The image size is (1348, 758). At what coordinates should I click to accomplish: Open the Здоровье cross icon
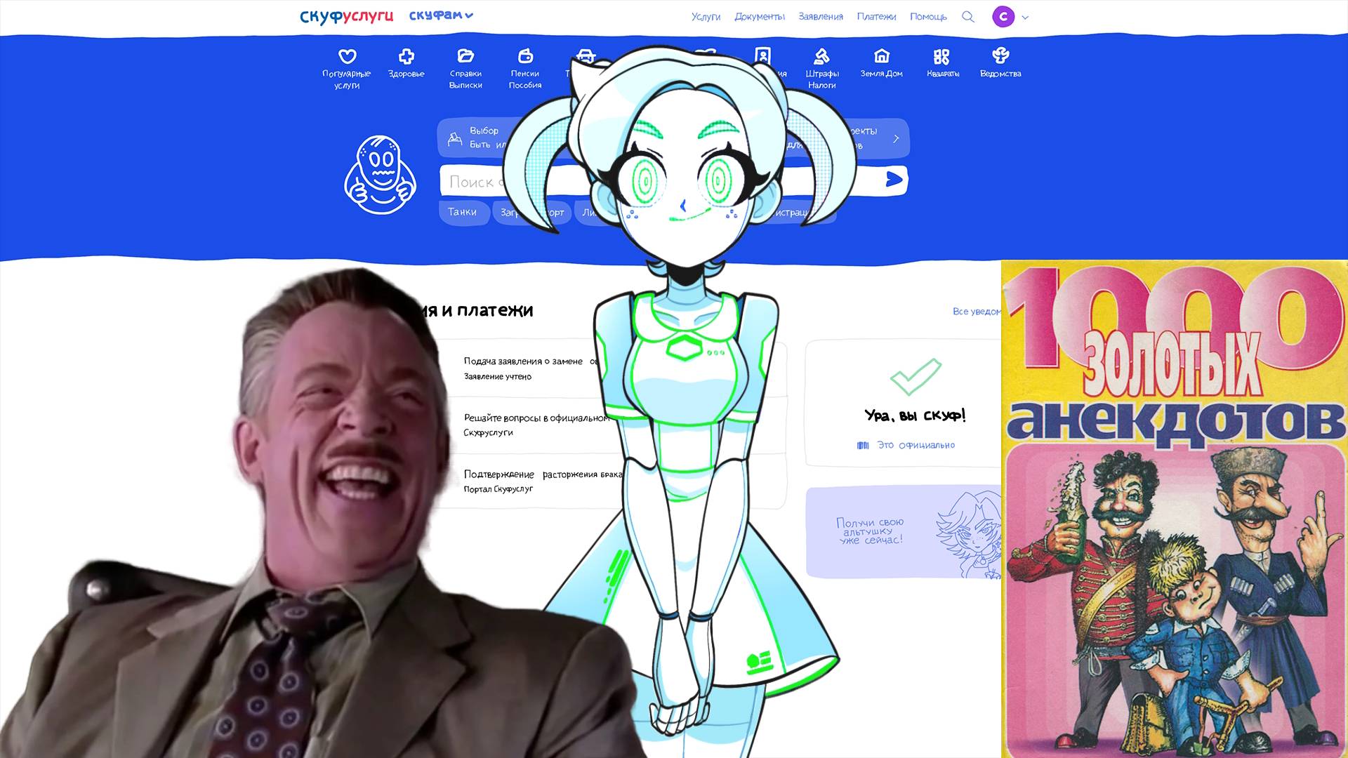coord(406,57)
